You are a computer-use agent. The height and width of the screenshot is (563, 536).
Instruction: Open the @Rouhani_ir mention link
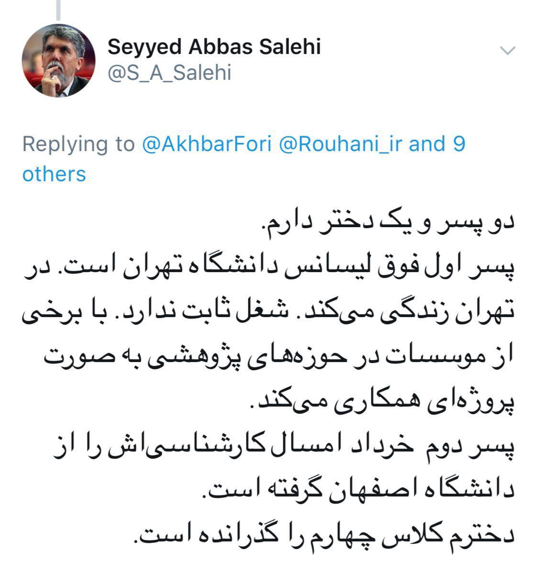pos(340,144)
